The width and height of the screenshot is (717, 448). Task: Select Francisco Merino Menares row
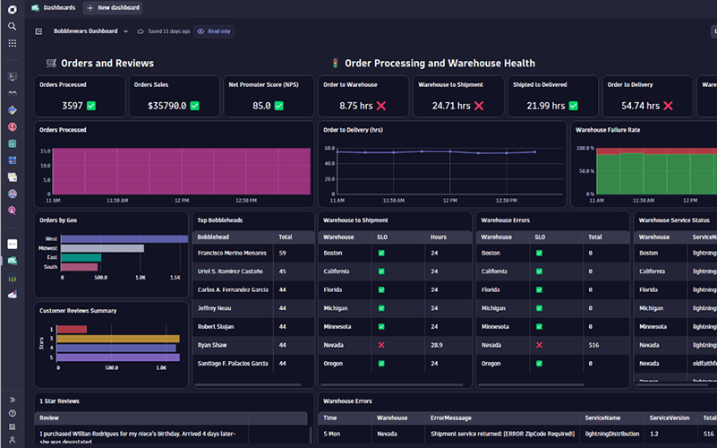232,254
